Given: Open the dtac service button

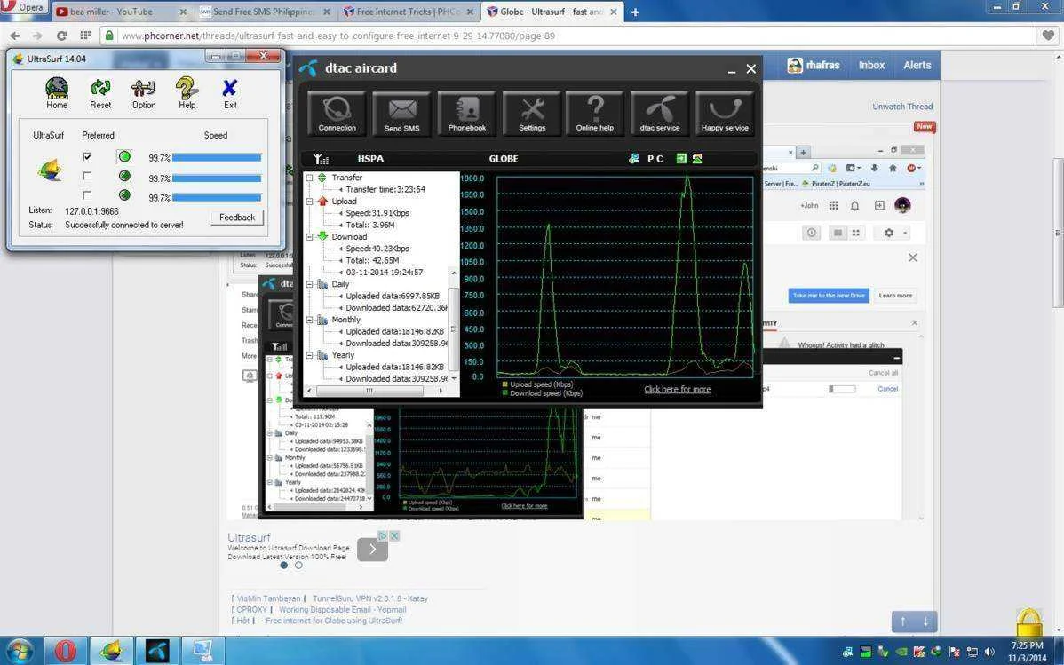Looking at the screenshot, I should click(x=660, y=114).
